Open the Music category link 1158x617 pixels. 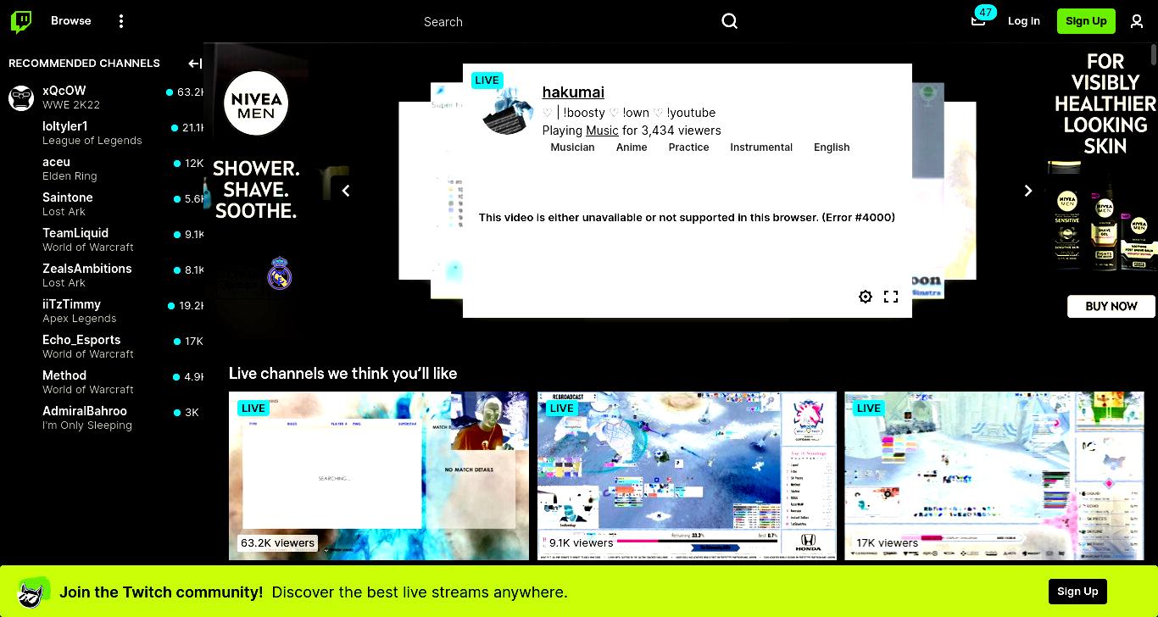tap(602, 131)
